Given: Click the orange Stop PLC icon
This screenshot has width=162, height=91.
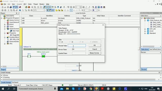Looking at the screenshot, I should pyautogui.click(x=29, y=7).
